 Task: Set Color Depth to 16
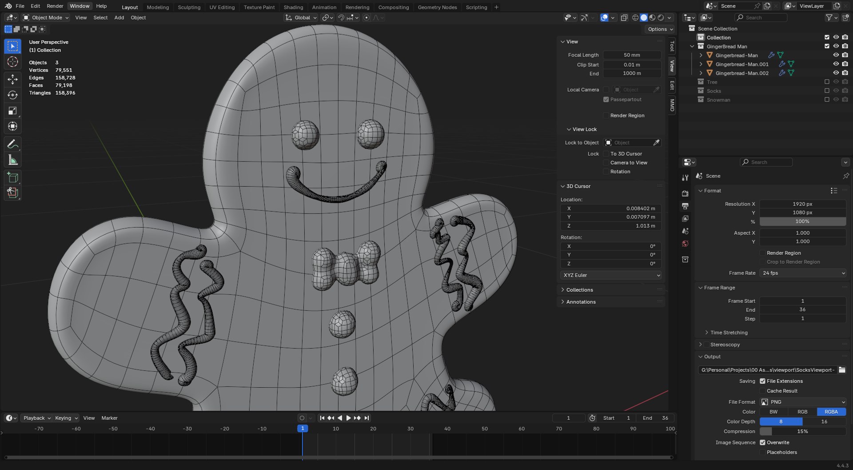(x=824, y=422)
